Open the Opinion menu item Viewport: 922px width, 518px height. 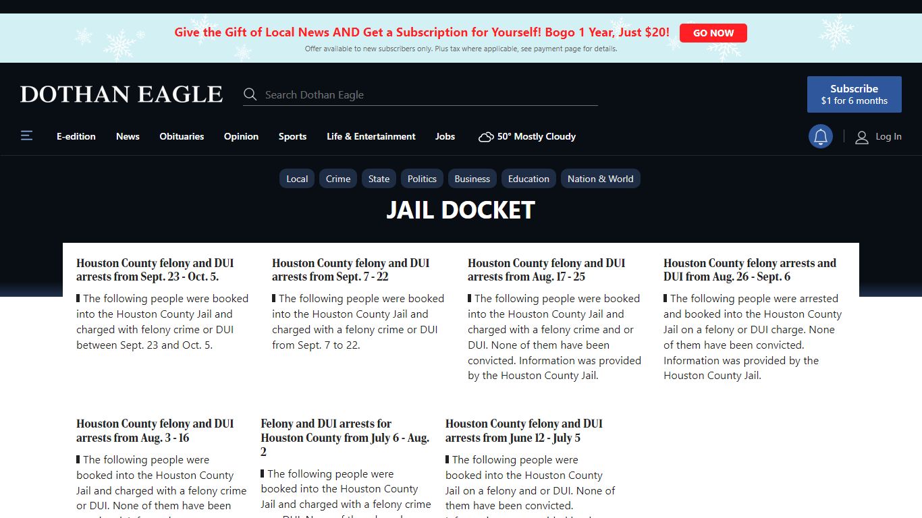tap(241, 136)
